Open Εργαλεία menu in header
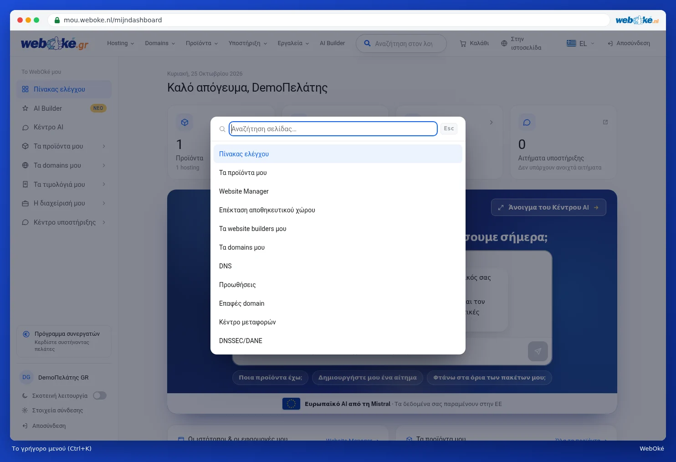Image resolution: width=676 pixels, height=462 pixels. coord(293,43)
